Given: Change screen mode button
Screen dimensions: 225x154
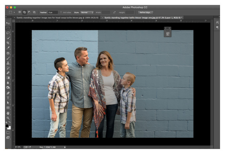Looking at the screenshot, I should tap(8, 137).
